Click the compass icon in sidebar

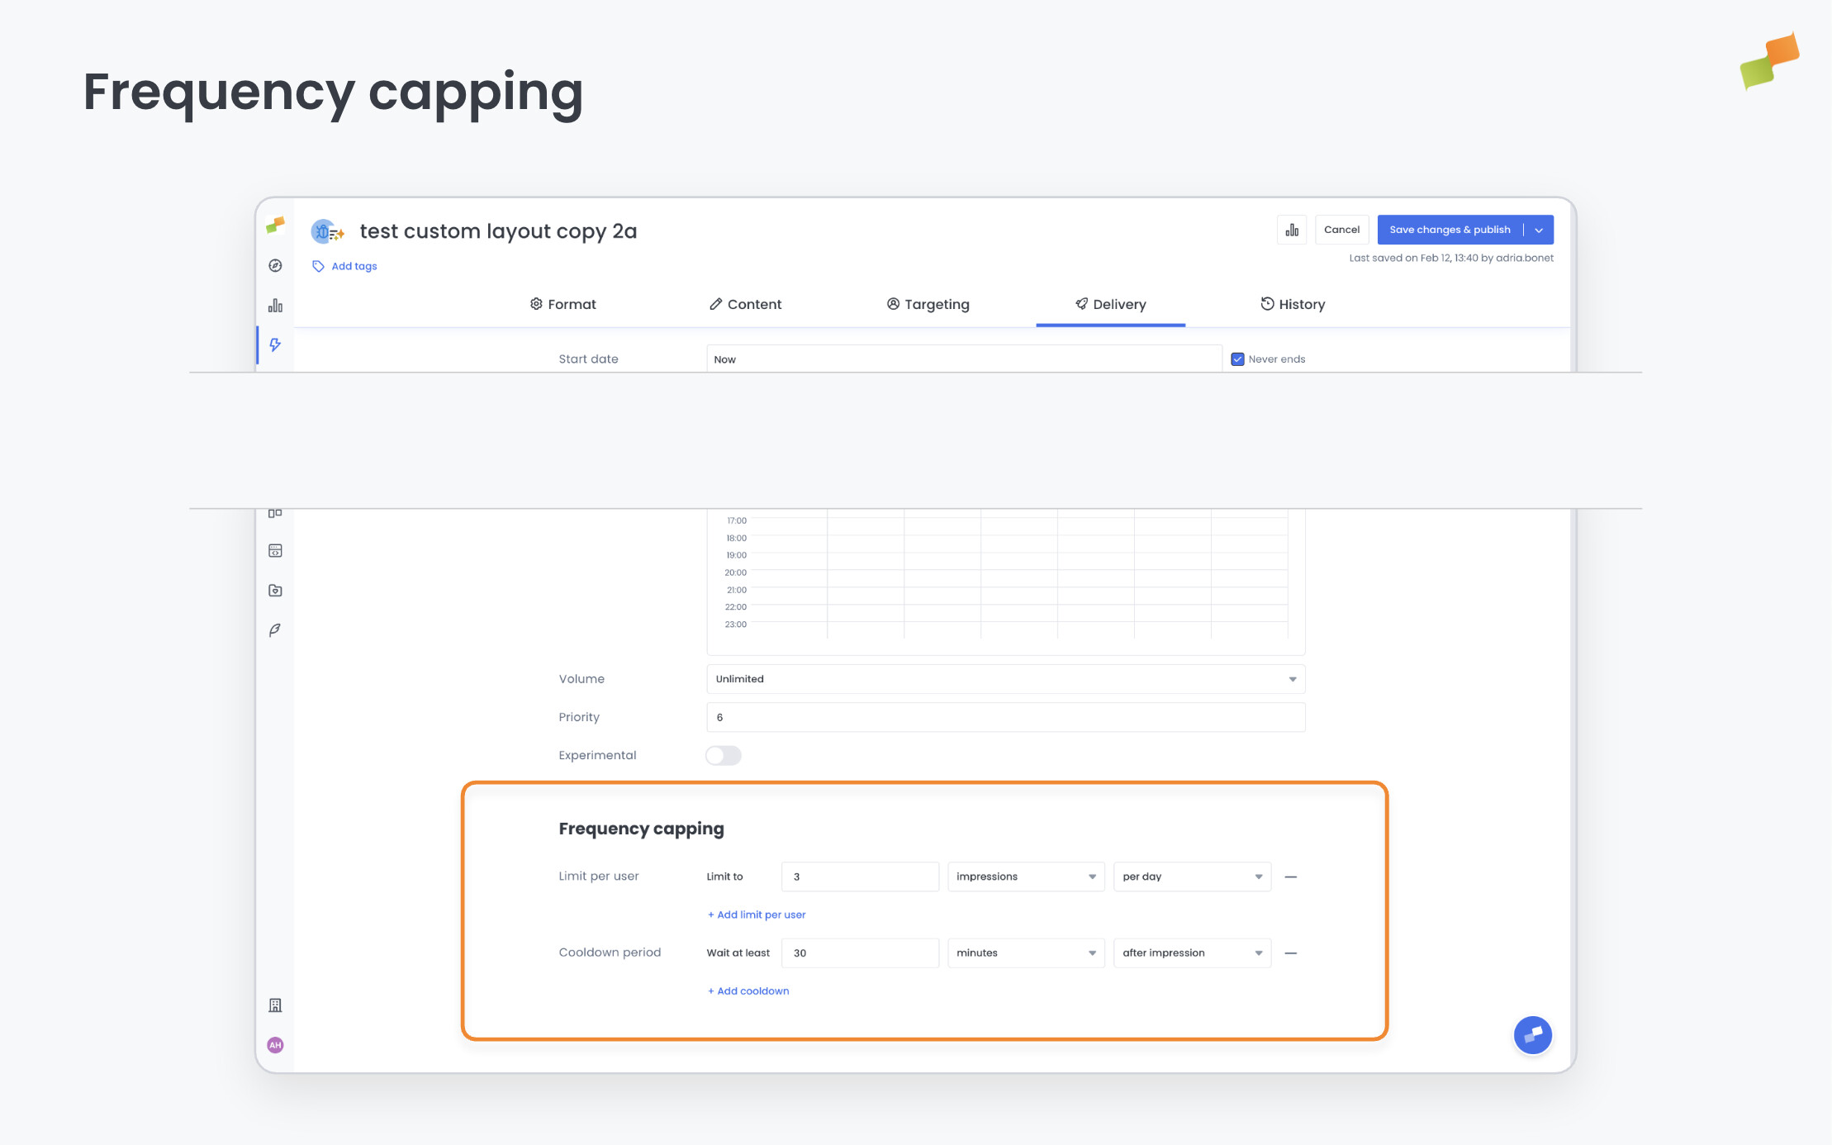[x=275, y=266]
